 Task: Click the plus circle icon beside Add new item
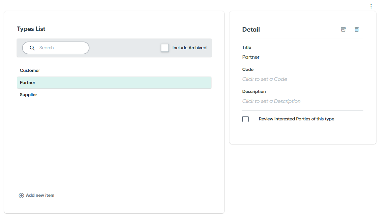[21, 195]
